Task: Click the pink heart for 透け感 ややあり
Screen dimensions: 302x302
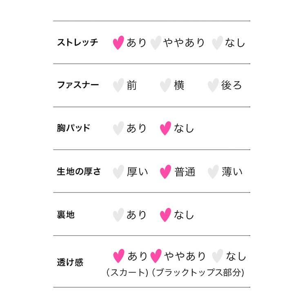Action: (x=155, y=256)
